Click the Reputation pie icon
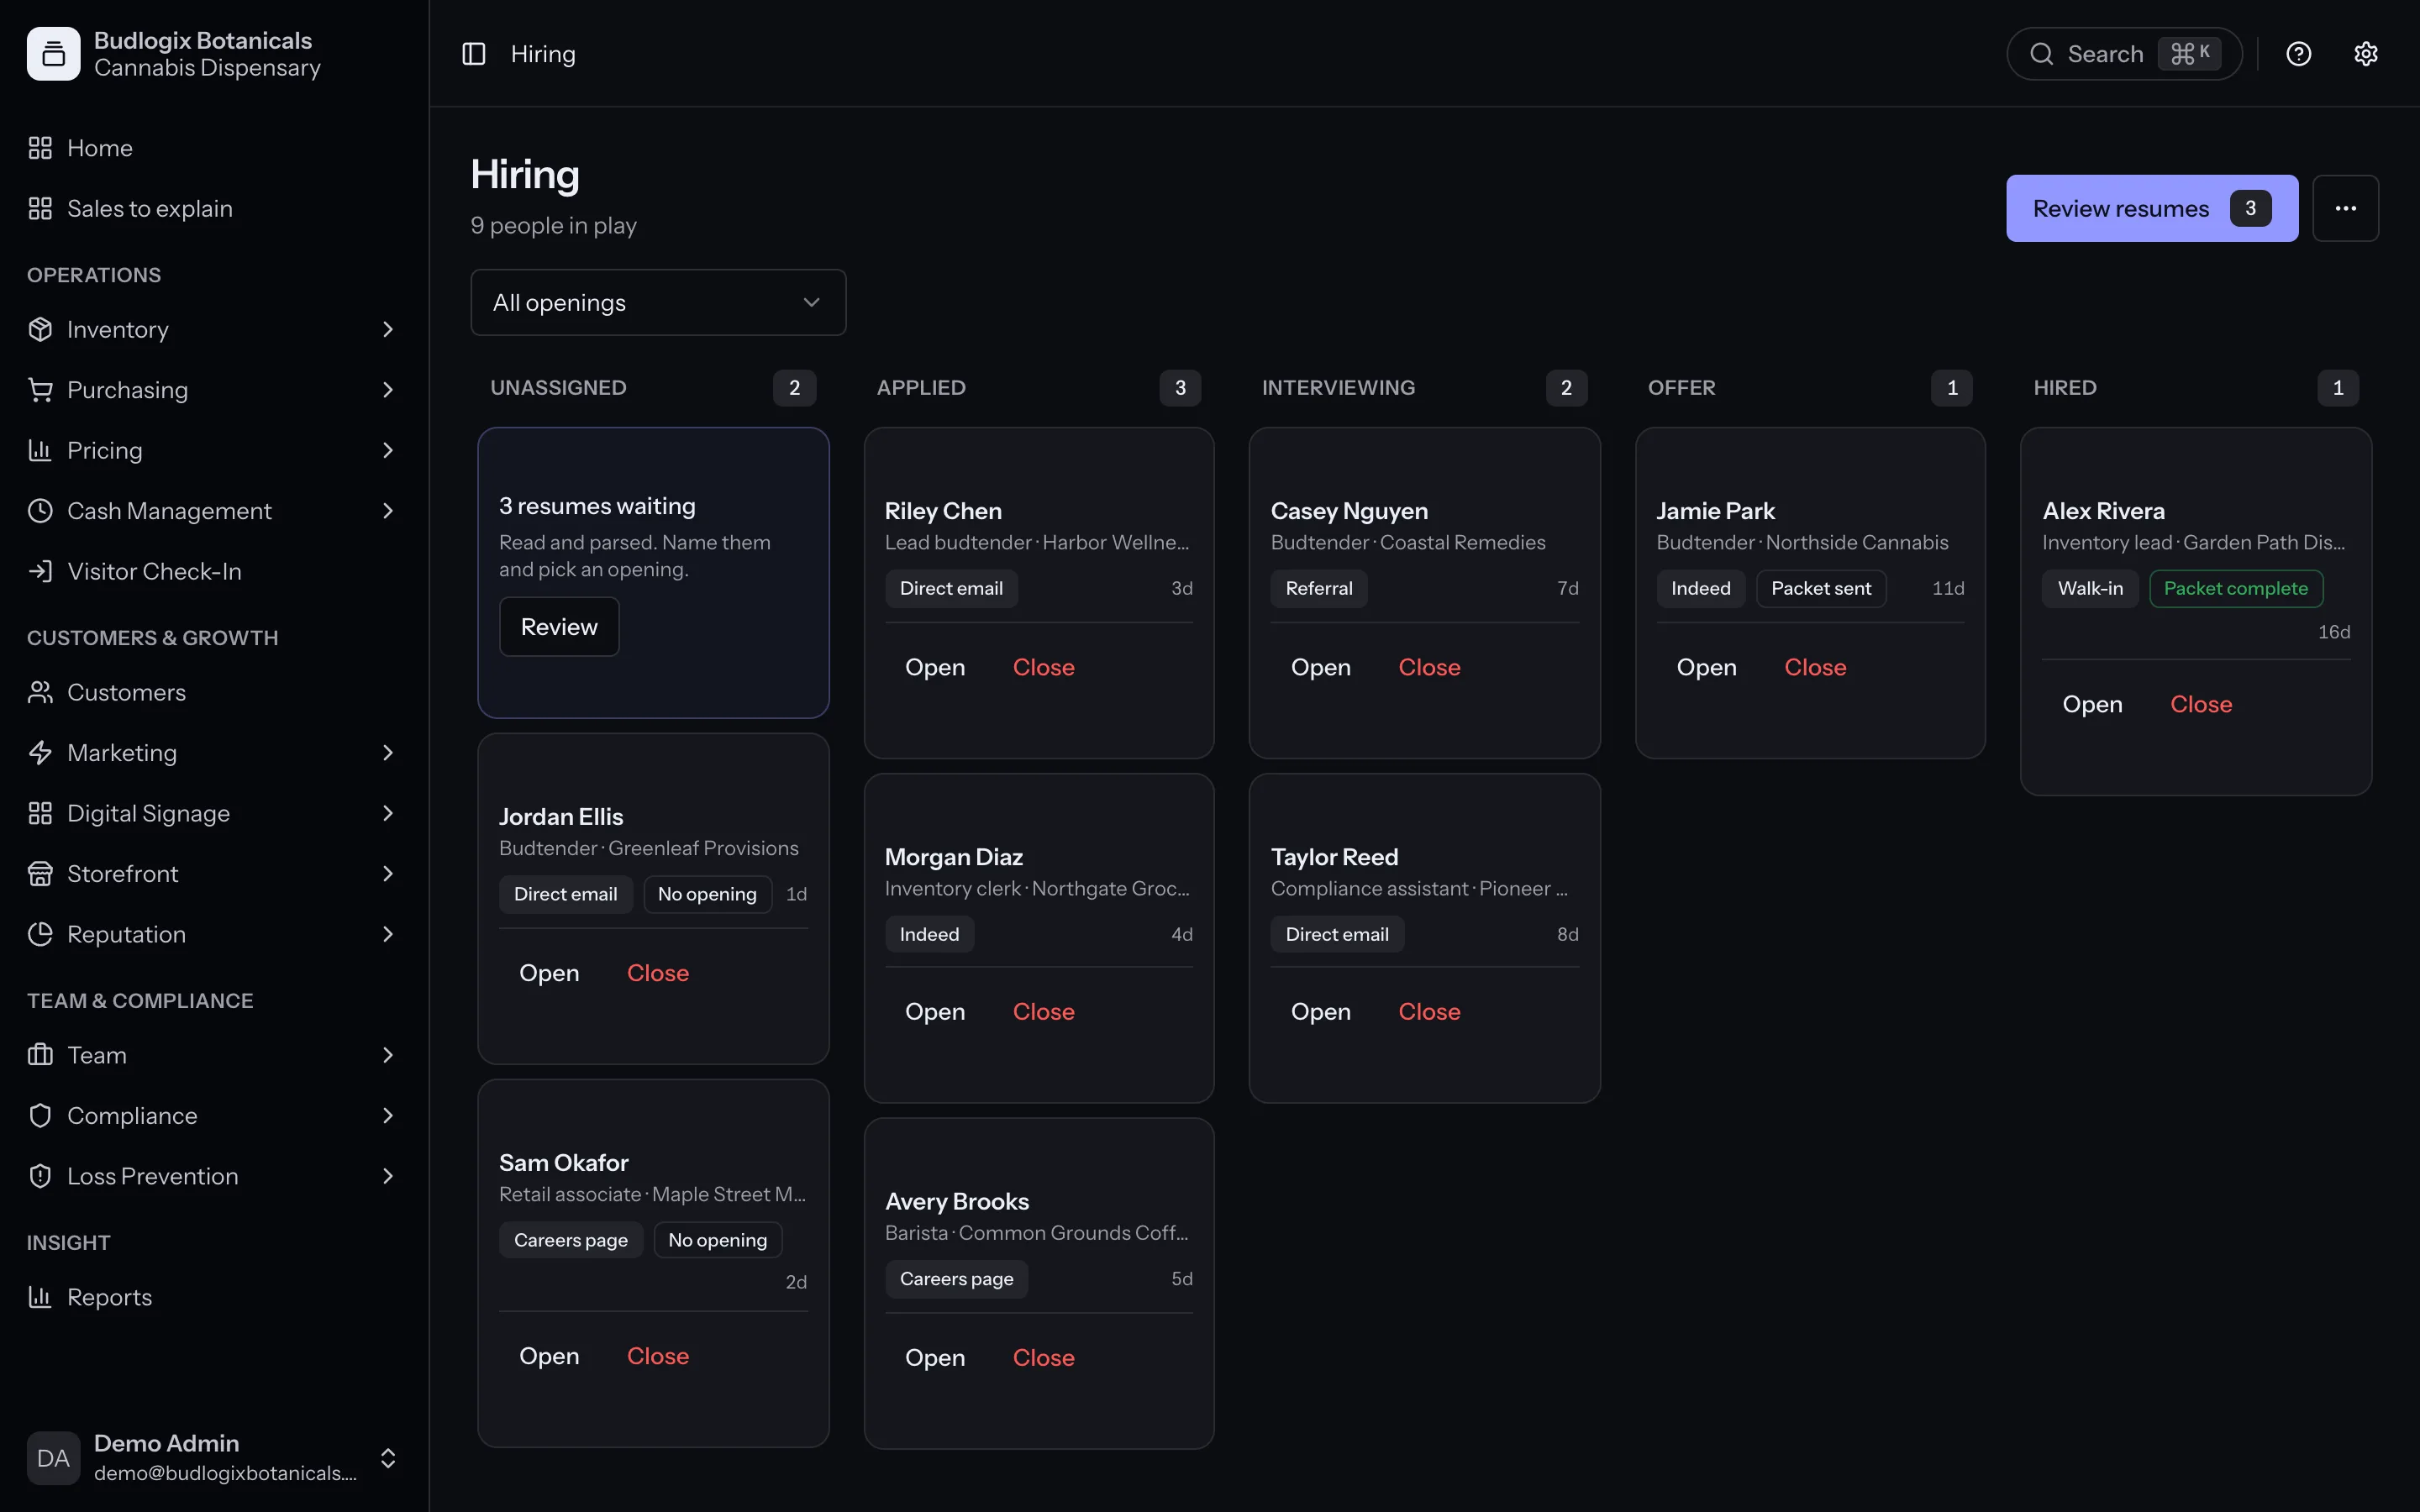 click(40, 934)
